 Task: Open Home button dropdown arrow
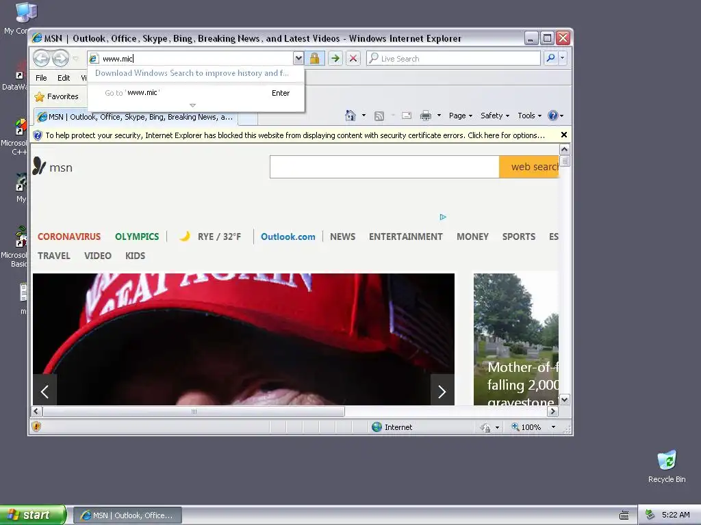(364, 116)
